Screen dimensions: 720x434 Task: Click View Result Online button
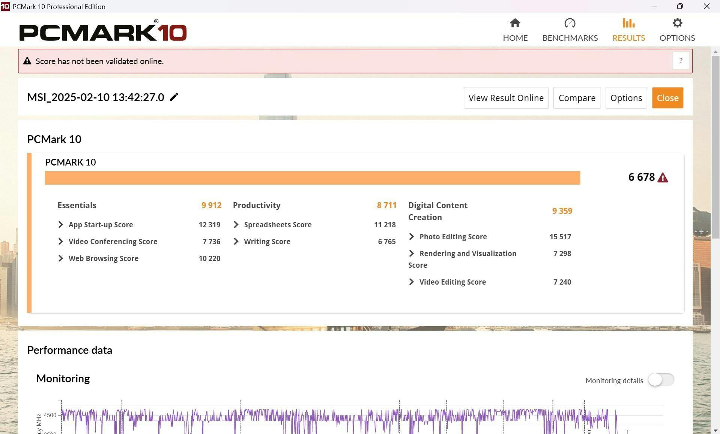click(x=506, y=98)
